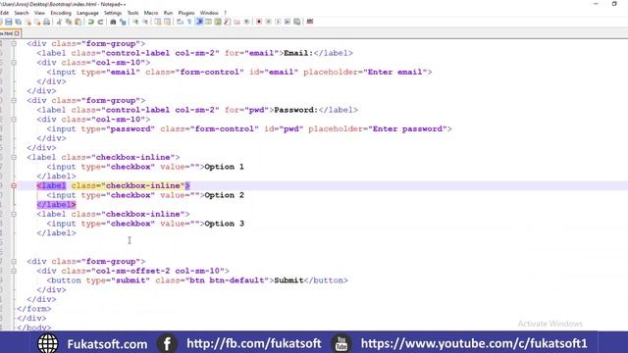
Task: Save the recorded macro icon
Action: pos(296,22)
